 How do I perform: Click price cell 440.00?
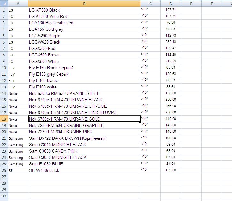point(171,119)
